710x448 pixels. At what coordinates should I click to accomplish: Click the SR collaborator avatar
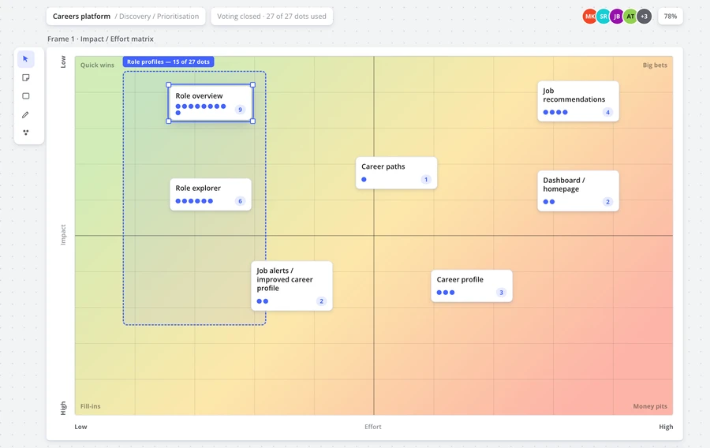(x=603, y=17)
